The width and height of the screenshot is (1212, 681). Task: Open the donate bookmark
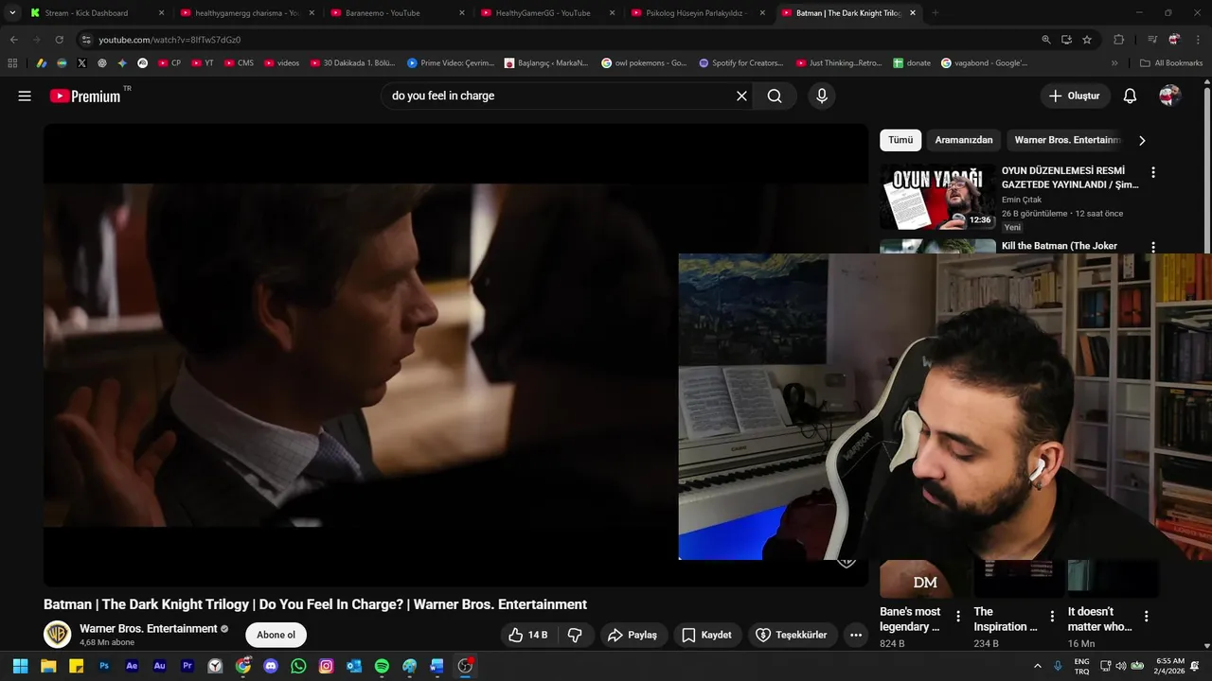[x=912, y=63]
